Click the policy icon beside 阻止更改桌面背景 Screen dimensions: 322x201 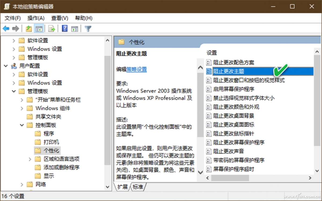point(209,116)
